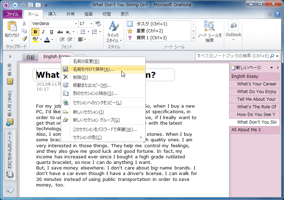The height and width of the screenshot is (200, 284).
Task: Toggle Full Page View icon
Action: tap(38, 5)
